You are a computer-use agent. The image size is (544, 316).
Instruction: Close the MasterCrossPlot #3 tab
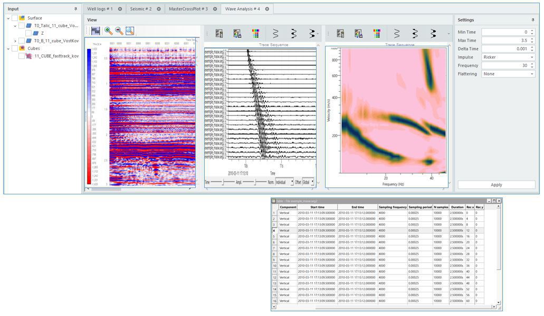click(x=215, y=9)
